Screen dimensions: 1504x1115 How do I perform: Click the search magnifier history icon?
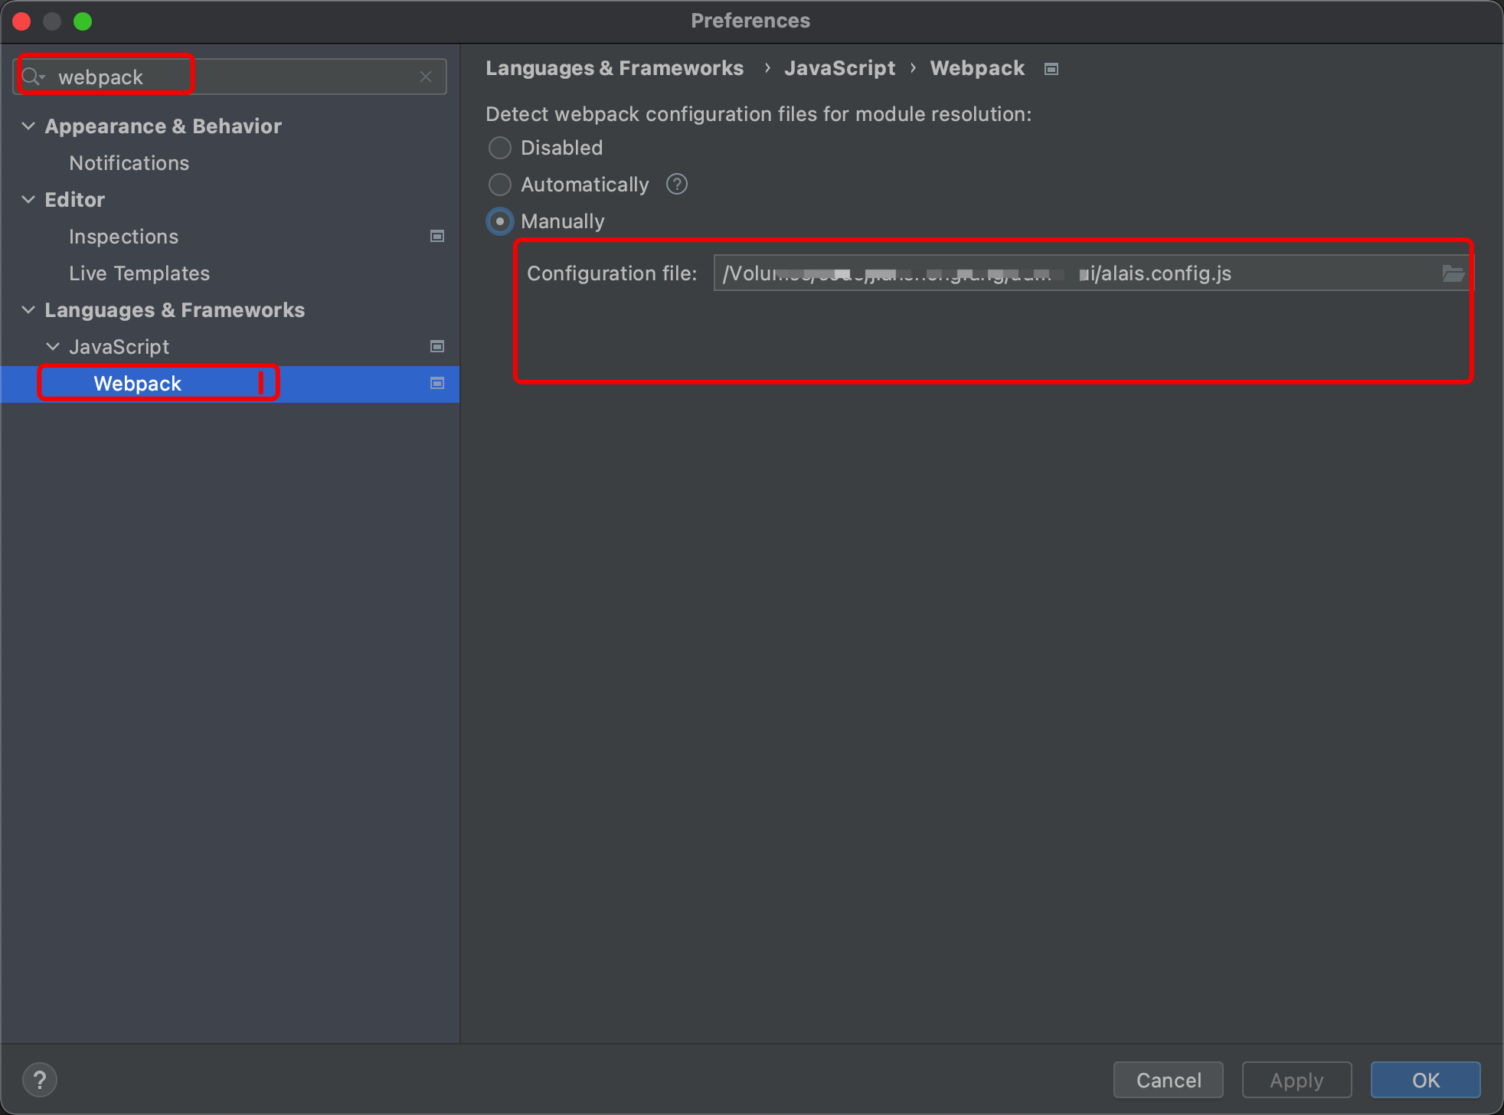pos(33,77)
